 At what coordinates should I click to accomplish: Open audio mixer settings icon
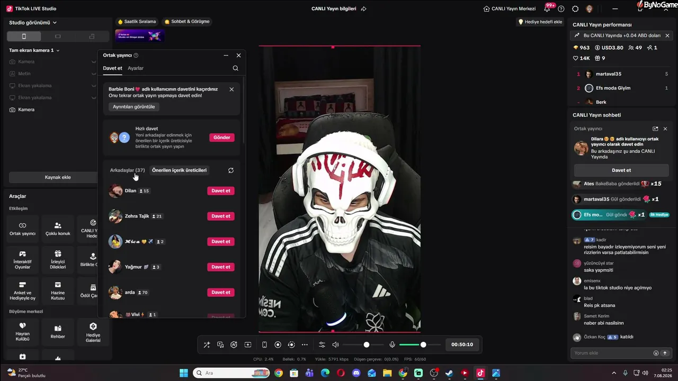322,344
